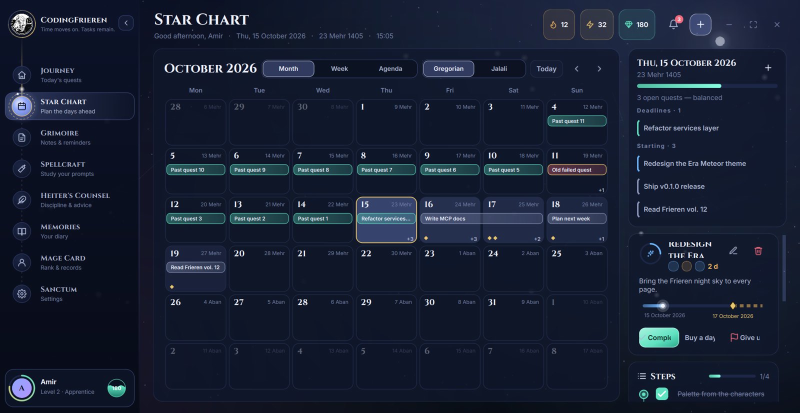Screen dimensions: 800x413
Task: Open Star Chart in the sidebar
Action: 70,106
